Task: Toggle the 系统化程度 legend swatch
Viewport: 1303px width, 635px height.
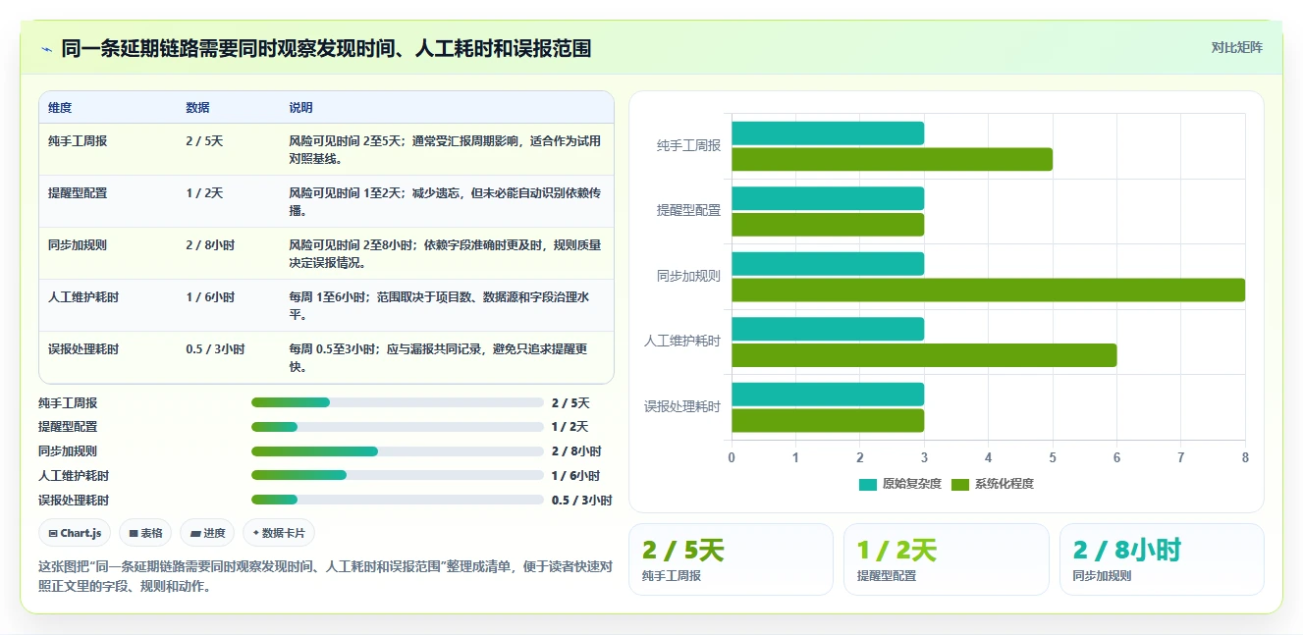Action: pyautogui.click(x=960, y=484)
